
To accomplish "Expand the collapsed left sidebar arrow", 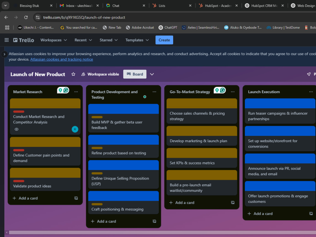I will click(x=4, y=54).
